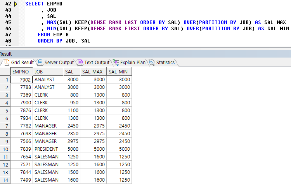Click SAL_MAX alias in editor line 45
The image size is (291, 187).
(x=275, y=22)
